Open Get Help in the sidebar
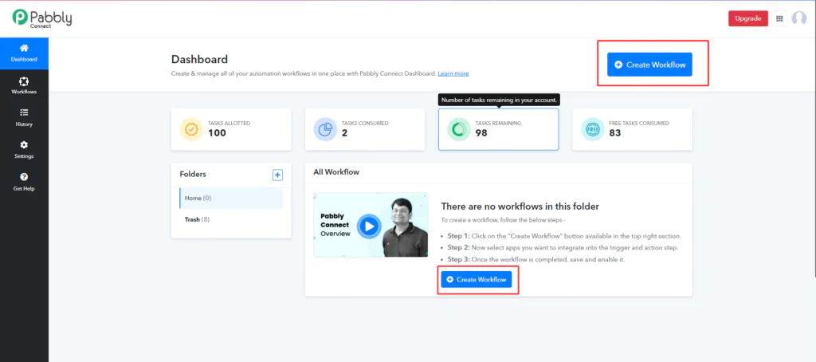 [24, 183]
